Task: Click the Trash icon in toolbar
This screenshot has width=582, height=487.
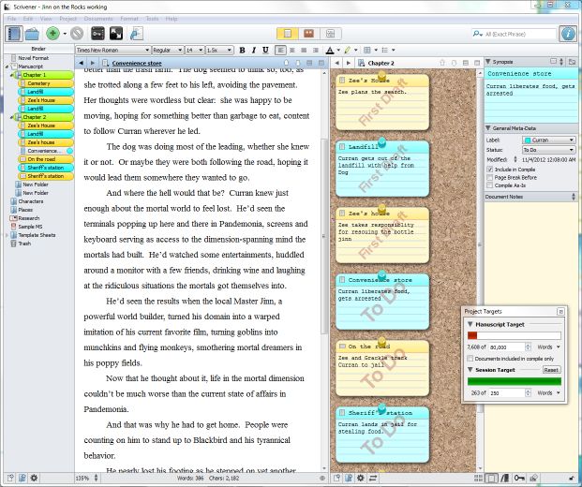Action: [x=77, y=34]
